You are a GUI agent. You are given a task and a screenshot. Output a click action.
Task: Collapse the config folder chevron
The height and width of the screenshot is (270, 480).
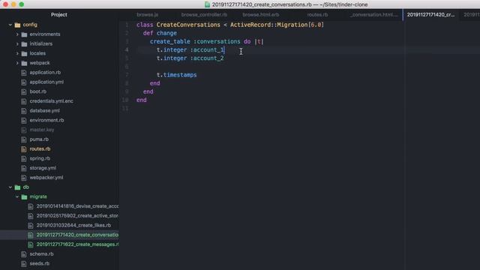pyautogui.click(x=10, y=25)
